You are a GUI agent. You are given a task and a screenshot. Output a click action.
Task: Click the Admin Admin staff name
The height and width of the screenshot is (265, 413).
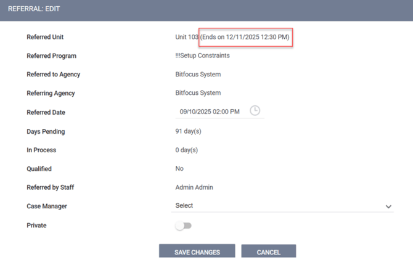coord(194,187)
